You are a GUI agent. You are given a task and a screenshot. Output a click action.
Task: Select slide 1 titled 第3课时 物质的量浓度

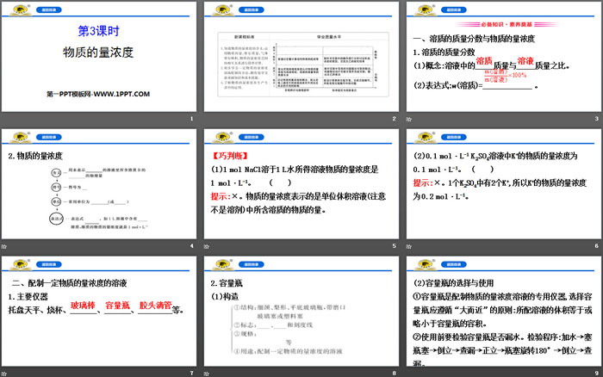point(99,57)
